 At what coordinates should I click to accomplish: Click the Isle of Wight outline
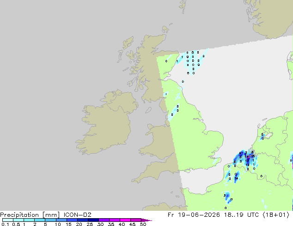click(x=187, y=171)
